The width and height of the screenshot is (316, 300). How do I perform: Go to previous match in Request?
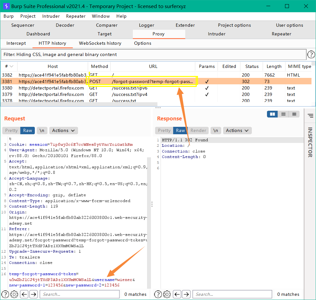click(25, 294)
